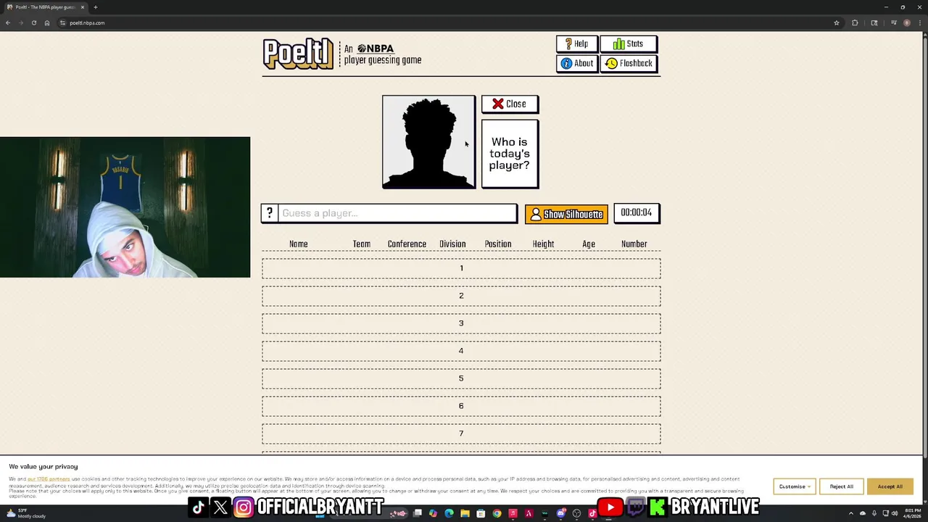Click the Height column header
This screenshot has width=928, height=522.
tap(543, 244)
